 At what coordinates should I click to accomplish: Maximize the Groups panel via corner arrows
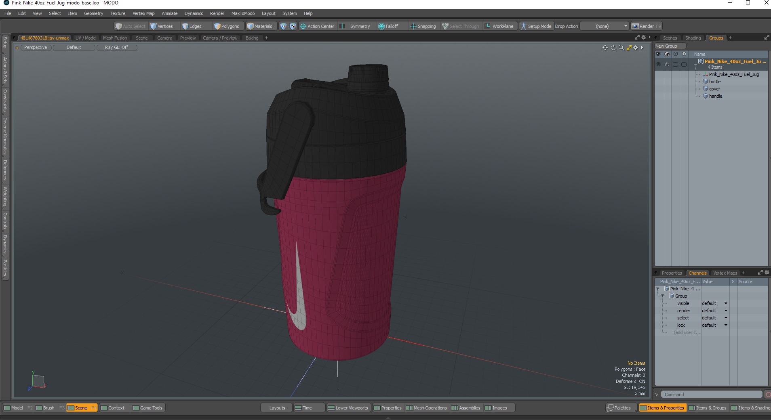pyautogui.click(x=767, y=38)
